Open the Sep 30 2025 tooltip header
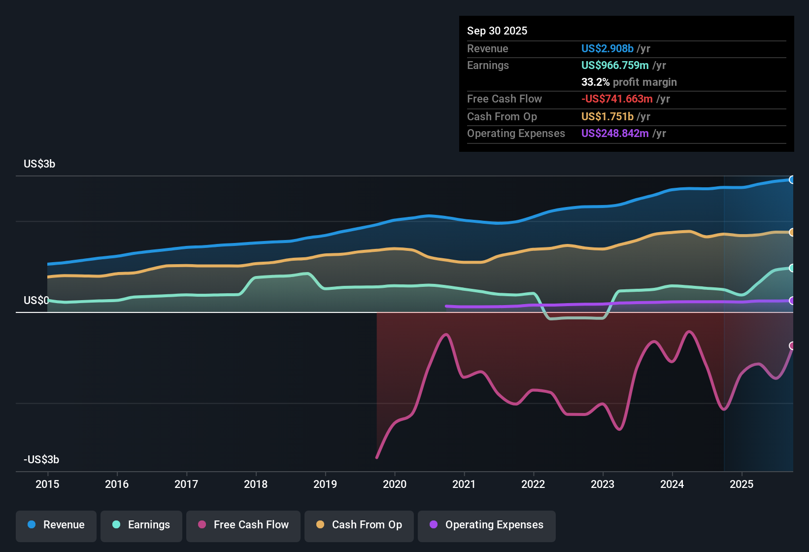This screenshot has height=552, width=809. click(x=498, y=31)
